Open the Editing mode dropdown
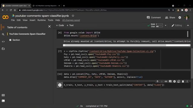 point(177,25)
